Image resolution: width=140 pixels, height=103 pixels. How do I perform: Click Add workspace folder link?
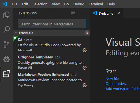tap(123, 89)
